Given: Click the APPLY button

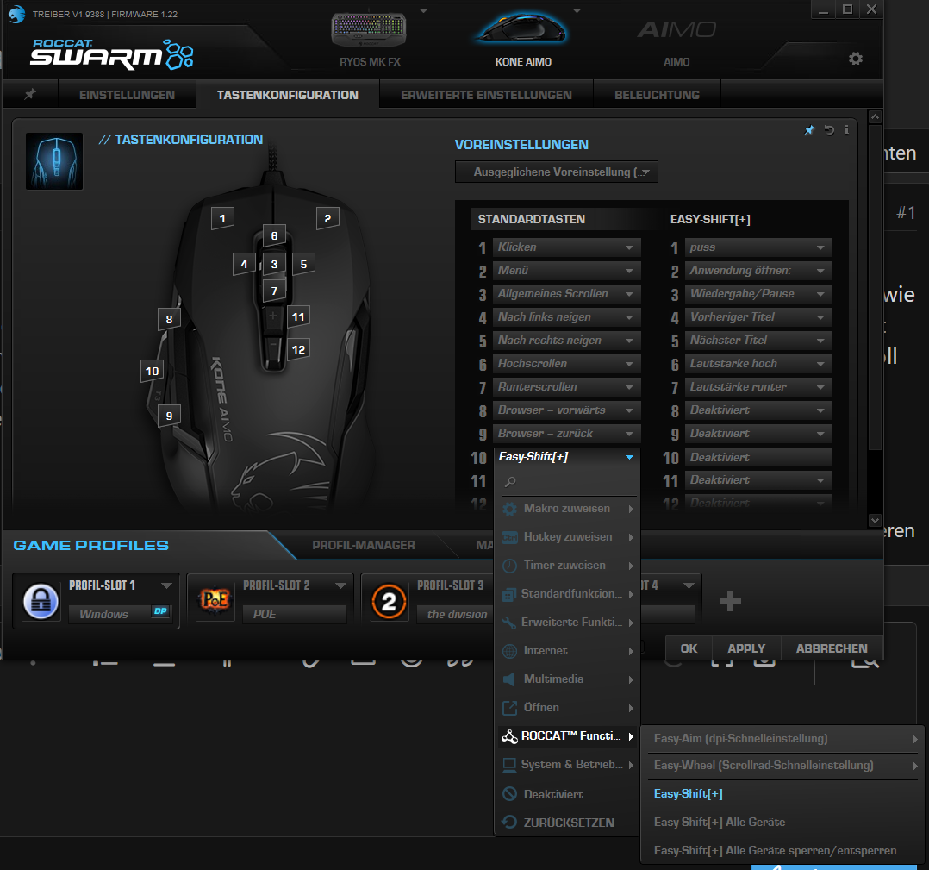Looking at the screenshot, I should 746,648.
